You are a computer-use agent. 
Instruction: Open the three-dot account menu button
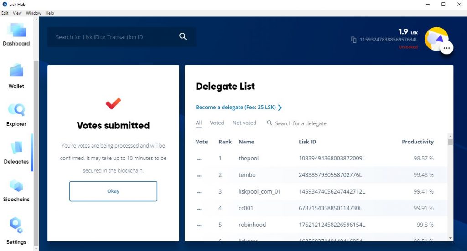(446, 48)
